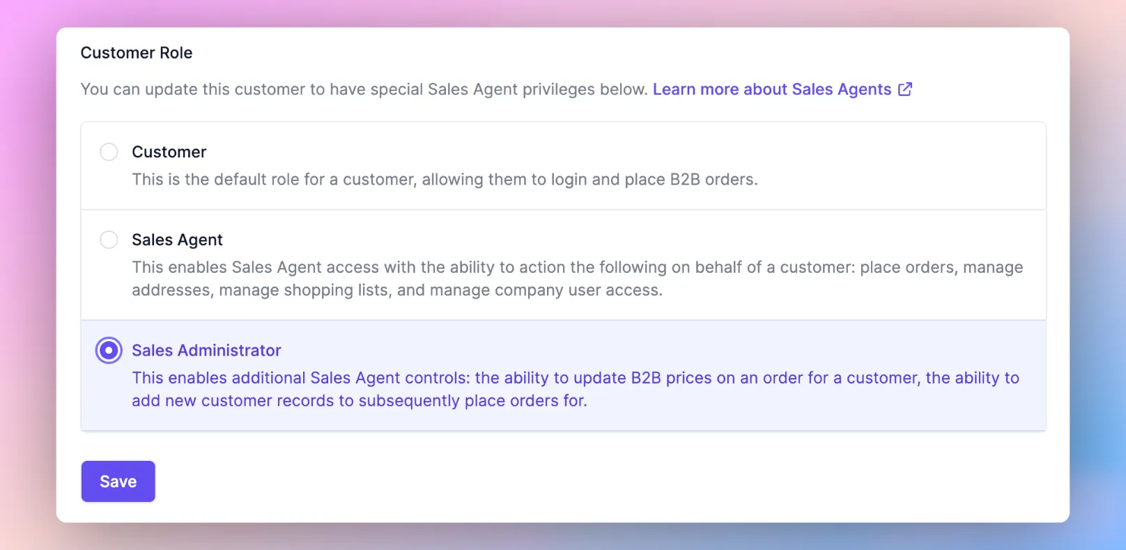
Task: Click the 'You can update this customer' intro text
Action: click(x=364, y=89)
